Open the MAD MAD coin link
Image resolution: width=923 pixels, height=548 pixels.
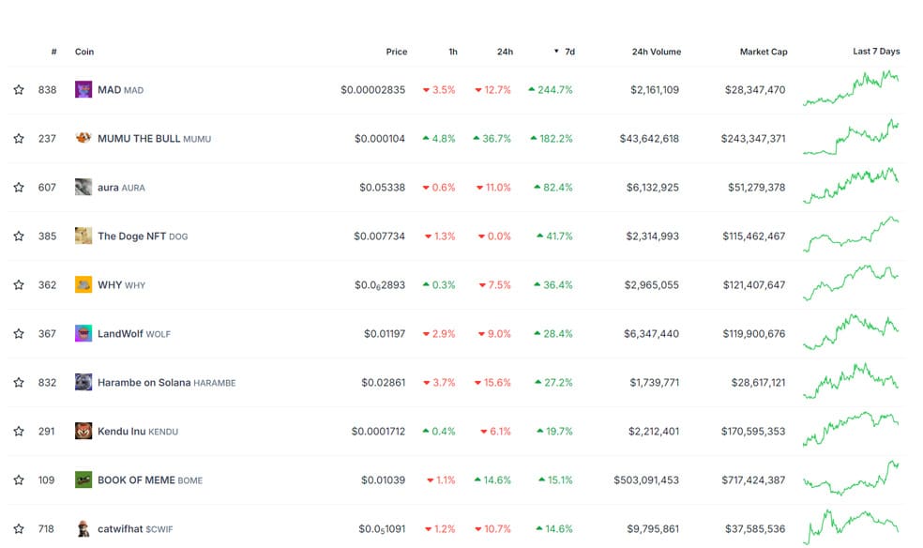[121, 90]
